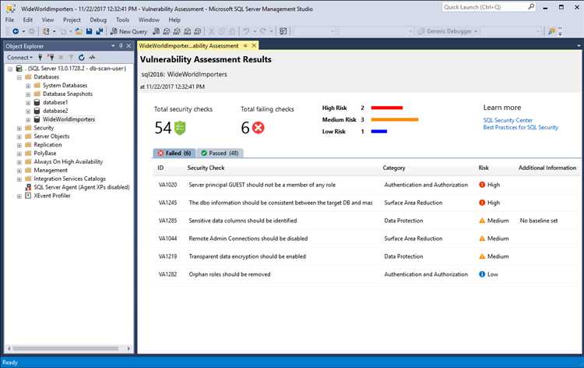Click the red High Risk bar
The width and height of the screenshot is (584, 368).
386,108
